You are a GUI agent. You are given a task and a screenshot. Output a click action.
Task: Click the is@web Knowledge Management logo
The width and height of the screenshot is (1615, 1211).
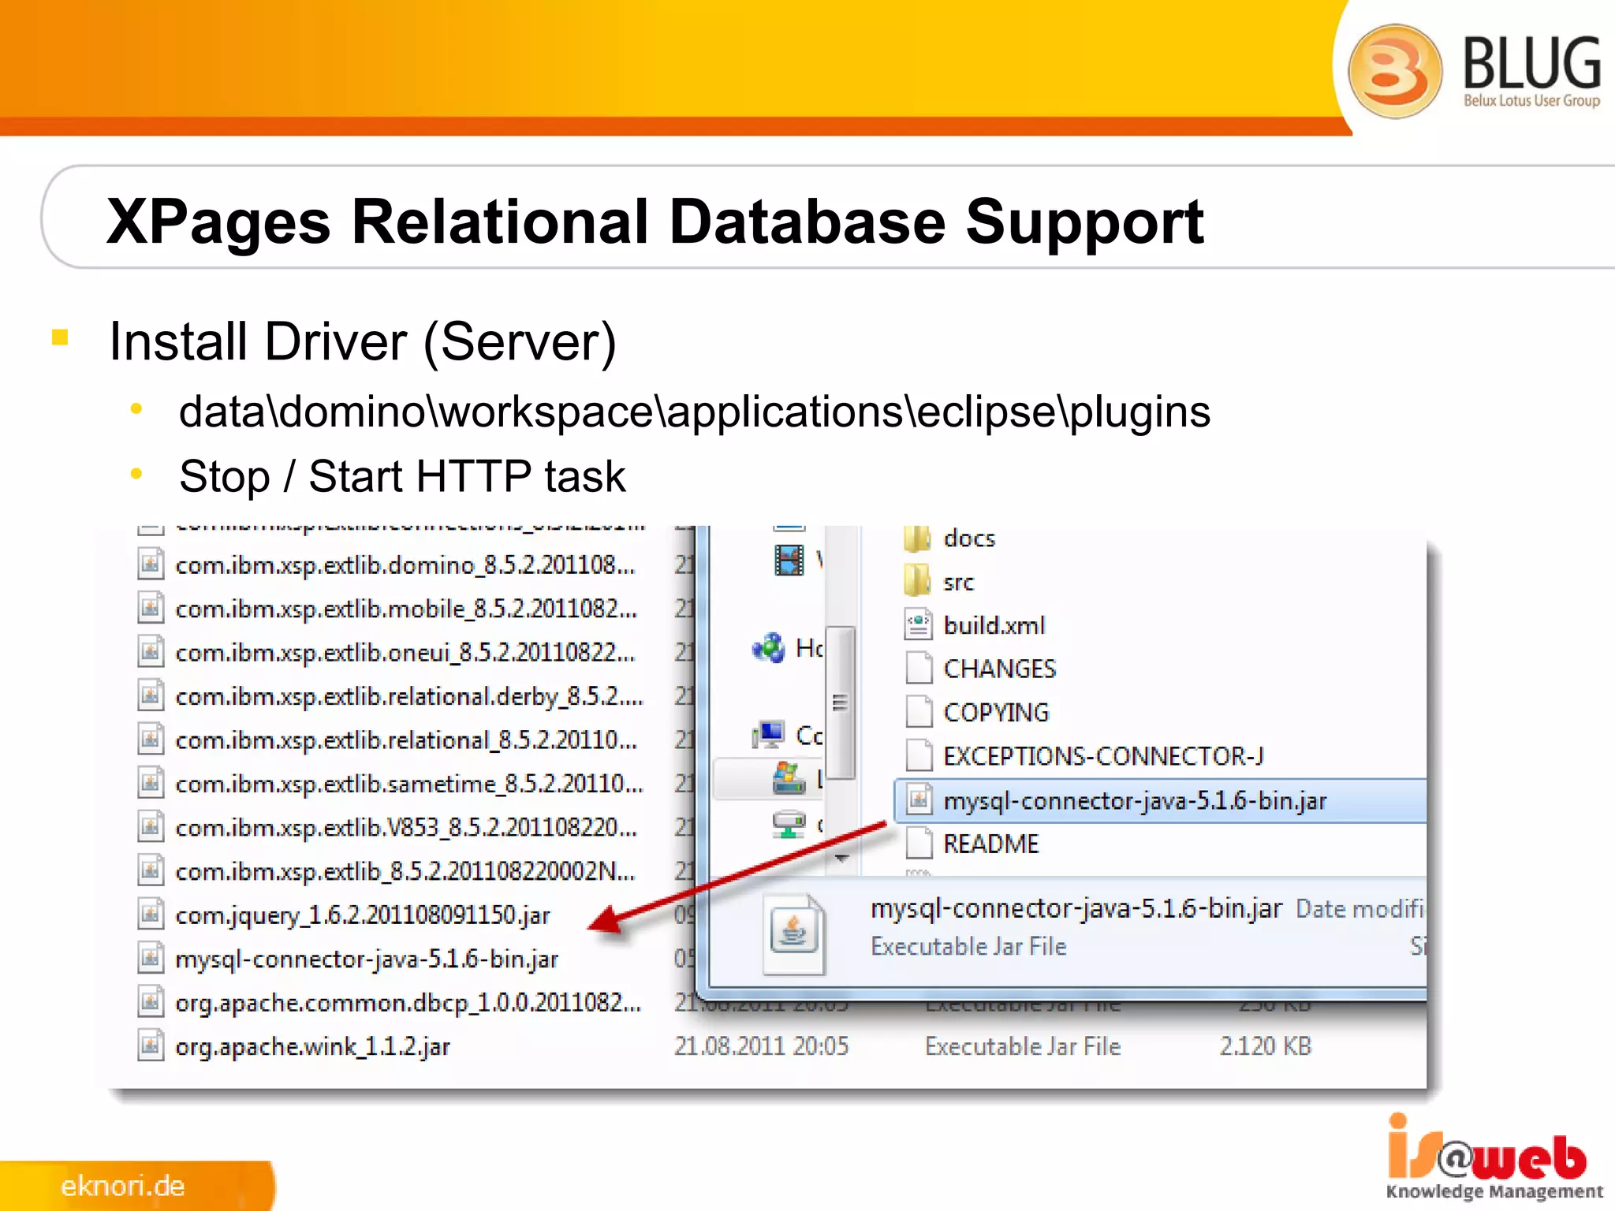pos(1494,1156)
